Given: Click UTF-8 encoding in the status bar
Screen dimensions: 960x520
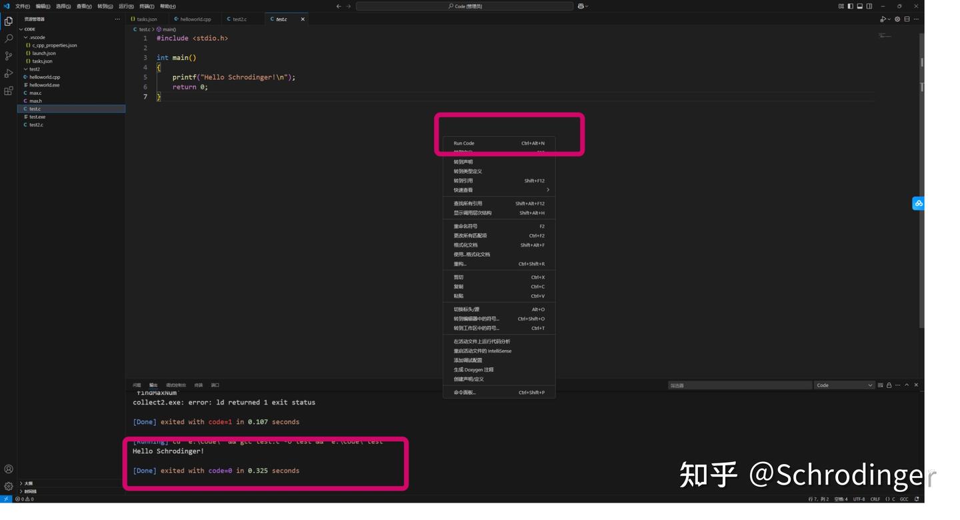Looking at the screenshot, I should [858, 499].
